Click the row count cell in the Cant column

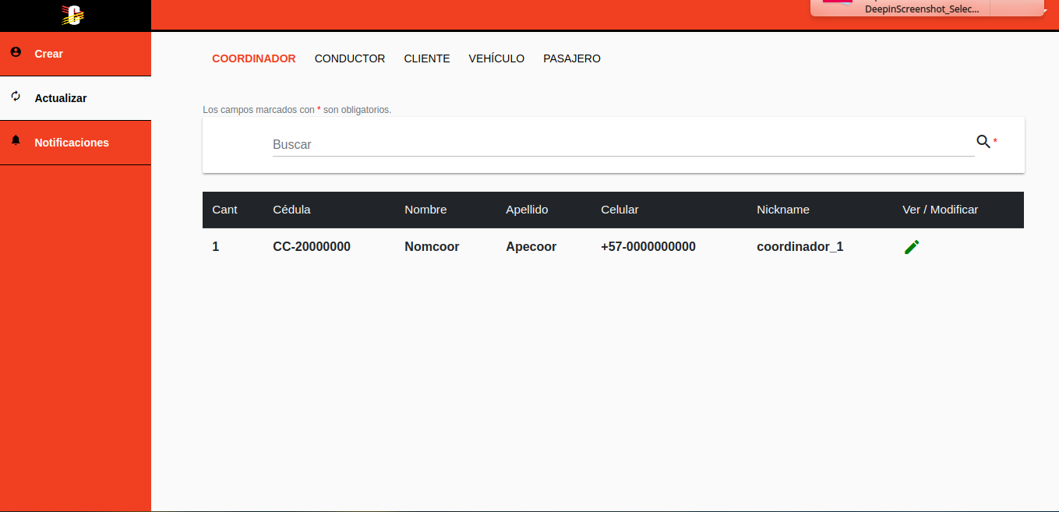tap(216, 247)
